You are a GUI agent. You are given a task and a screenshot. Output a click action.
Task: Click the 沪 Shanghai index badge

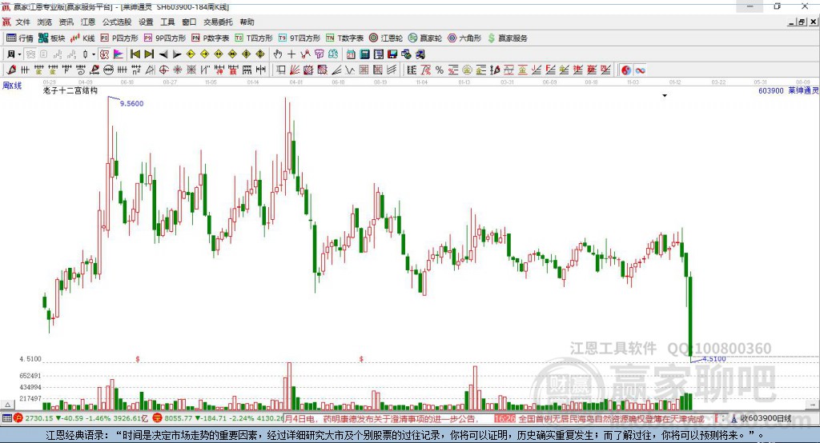(18, 418)
